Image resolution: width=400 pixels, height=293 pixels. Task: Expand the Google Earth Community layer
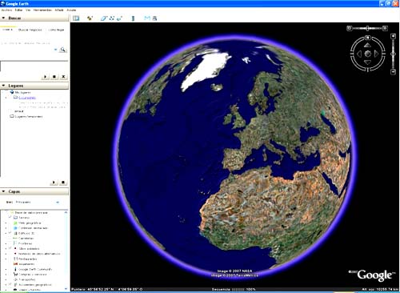(6, 269)
